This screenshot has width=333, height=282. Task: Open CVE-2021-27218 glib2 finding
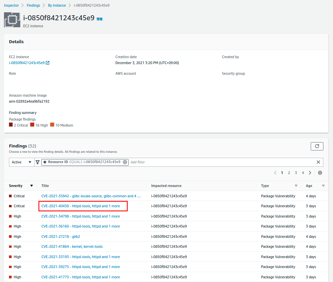click(x=60, y=236)
